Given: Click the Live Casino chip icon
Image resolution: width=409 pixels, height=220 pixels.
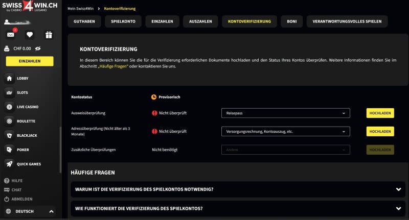Looking at the screenshot, I should [9, 107].
